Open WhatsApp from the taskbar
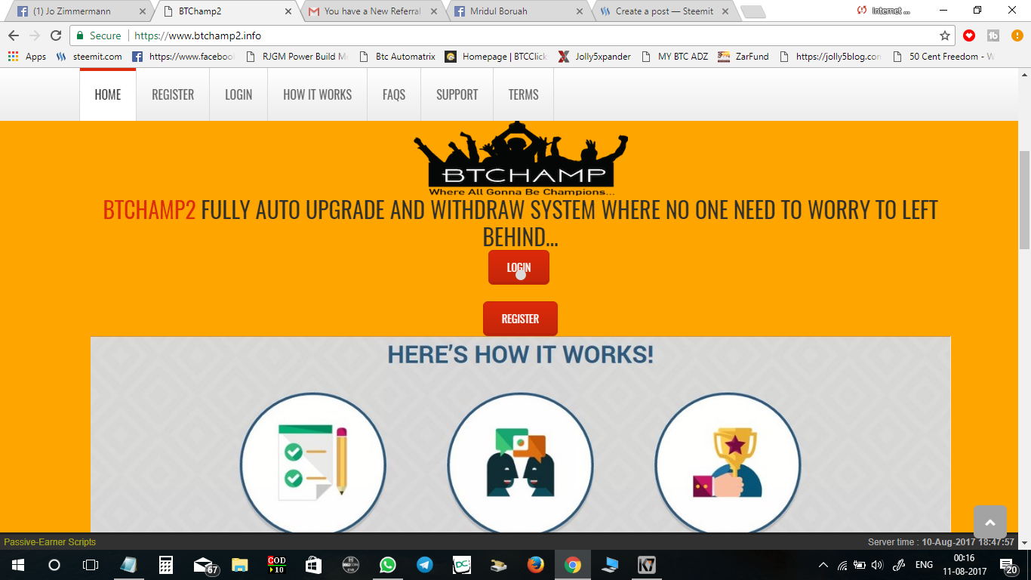Viewport: 1031px width, 580px height. (386, 565)
